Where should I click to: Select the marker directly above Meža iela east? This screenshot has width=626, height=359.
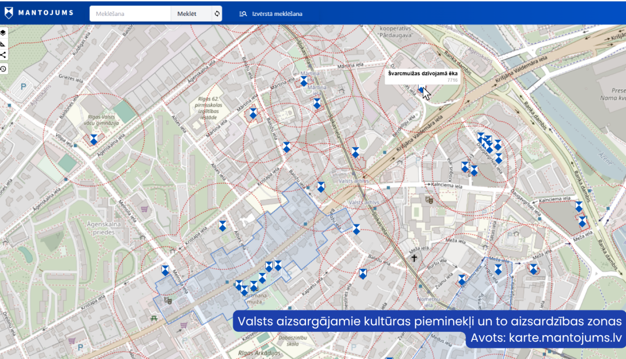583,222
